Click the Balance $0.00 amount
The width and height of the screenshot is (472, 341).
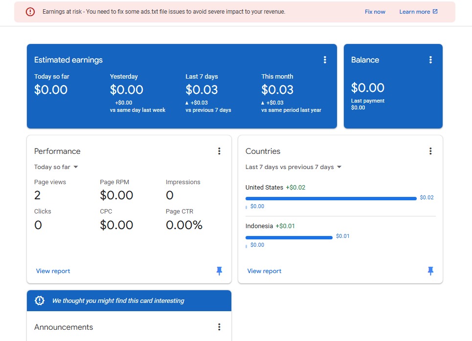[x=367, y=88]
